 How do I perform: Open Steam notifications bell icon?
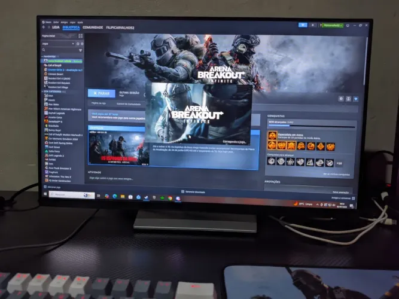click(313, 25)
